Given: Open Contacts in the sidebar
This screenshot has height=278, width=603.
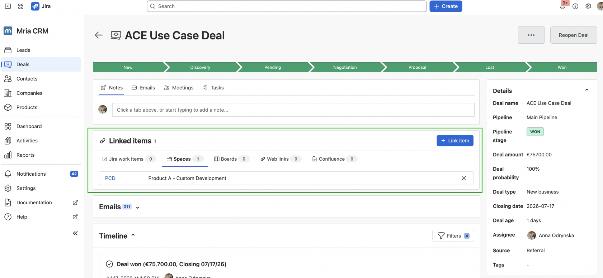Looking at the screenshot, I should click(41, 79).
